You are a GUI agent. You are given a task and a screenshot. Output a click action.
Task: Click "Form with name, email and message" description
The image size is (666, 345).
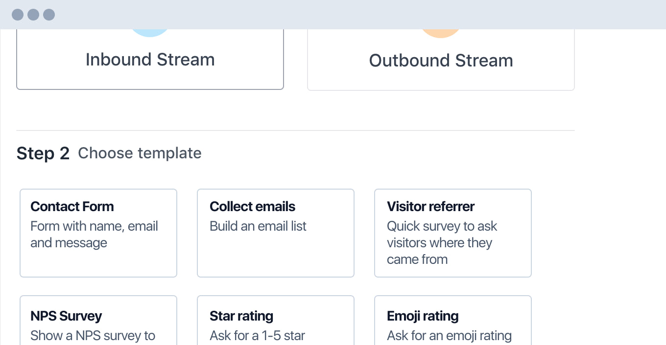point(94,235)
